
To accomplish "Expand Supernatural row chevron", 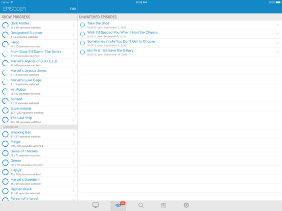I will (x=74, y=111).
